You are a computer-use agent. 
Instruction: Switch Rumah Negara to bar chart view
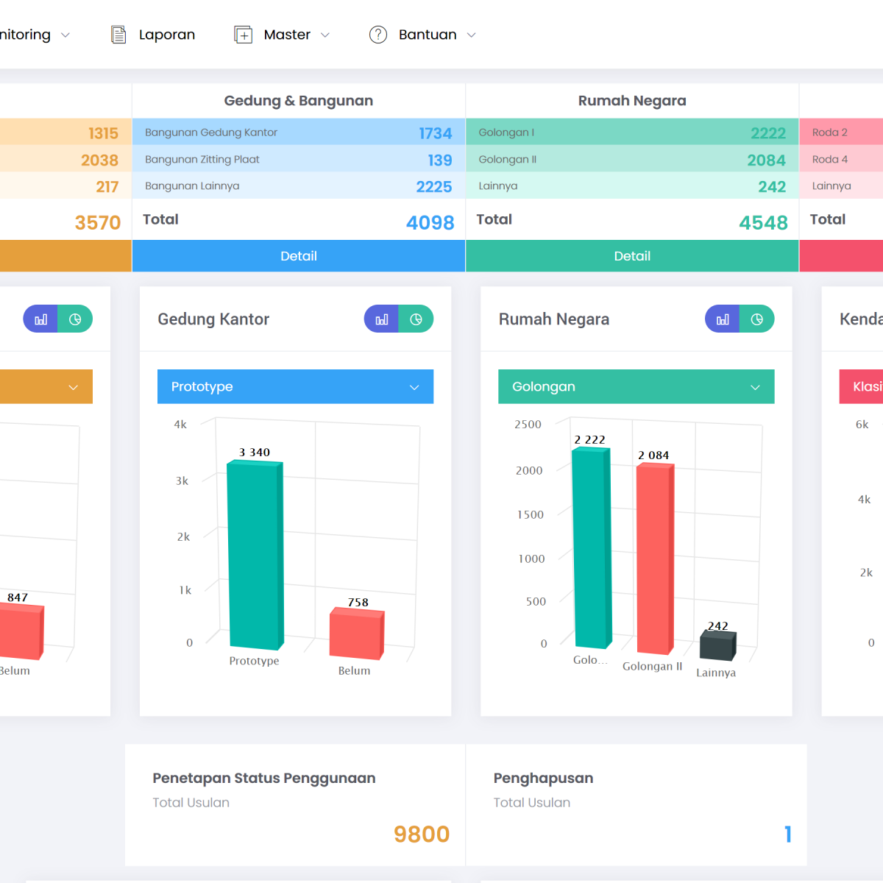coord(723,319)
